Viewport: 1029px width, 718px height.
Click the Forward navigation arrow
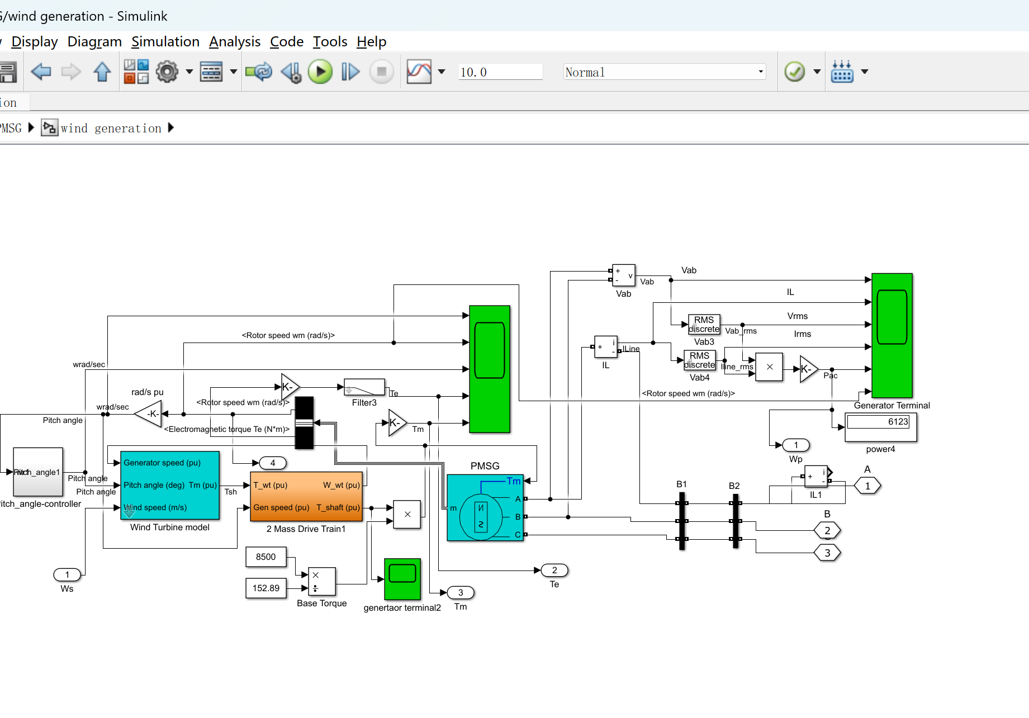pos(71,72)
